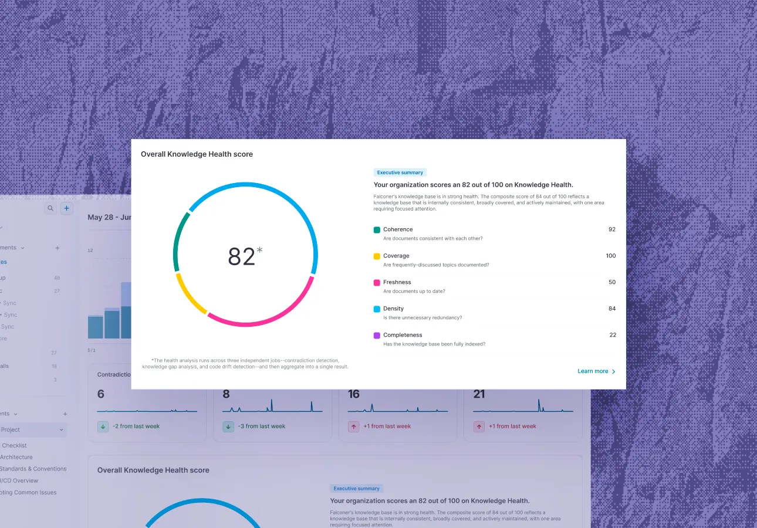Open the 'May 28' date range in background dashboard
757x528 pixels.
109,218
